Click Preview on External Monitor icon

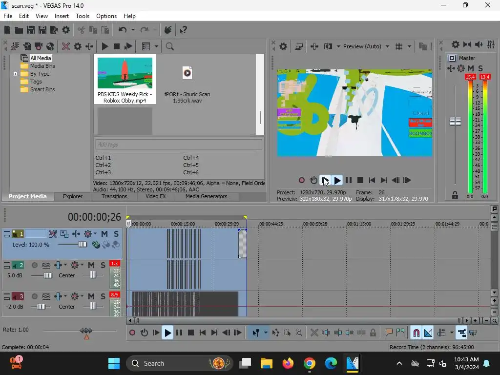299,46
